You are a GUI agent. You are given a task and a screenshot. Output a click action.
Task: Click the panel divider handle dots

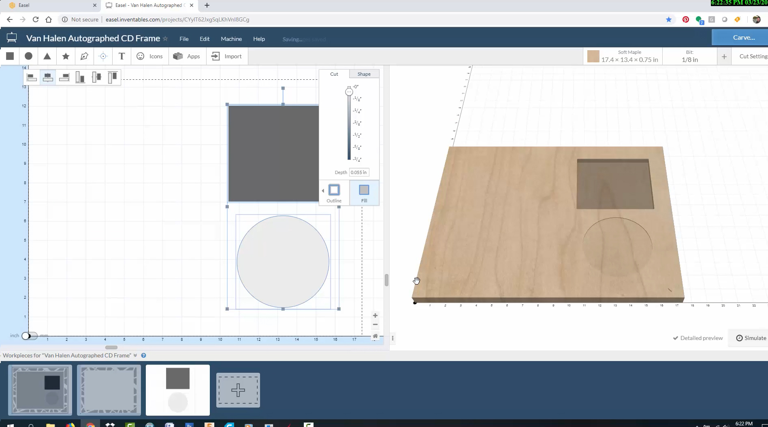click(x=393, y=338)
